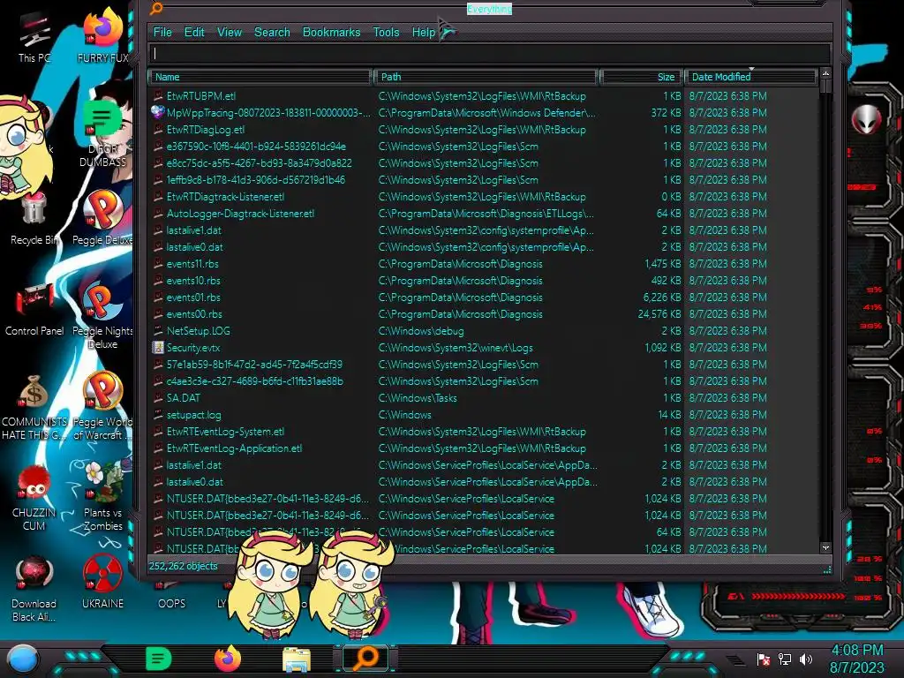904x678 pixels.
Task: Sort results by Name column header
Action: [x=260, y=77]
